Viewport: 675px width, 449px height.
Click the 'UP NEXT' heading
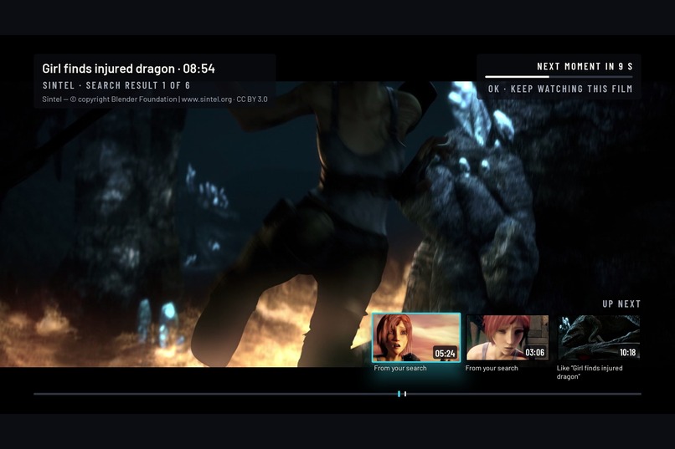pos(621,304)
